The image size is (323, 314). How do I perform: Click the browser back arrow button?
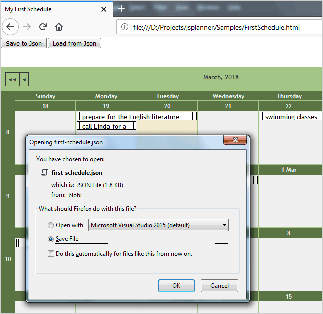click(x=11, y=27)
